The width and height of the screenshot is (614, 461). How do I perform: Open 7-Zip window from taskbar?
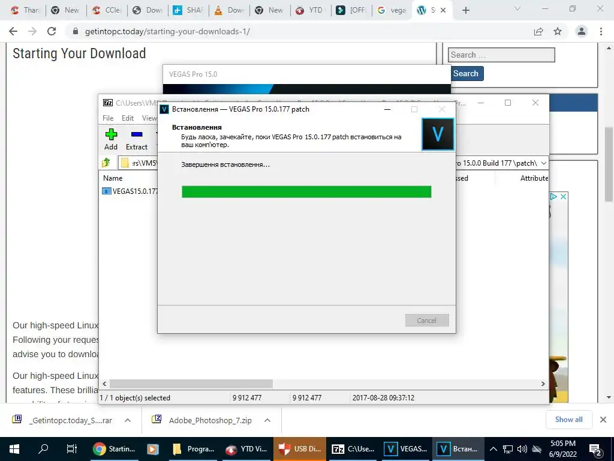[353, 449]
